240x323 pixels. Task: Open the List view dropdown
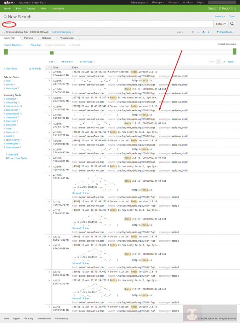[x=52, y=62]
